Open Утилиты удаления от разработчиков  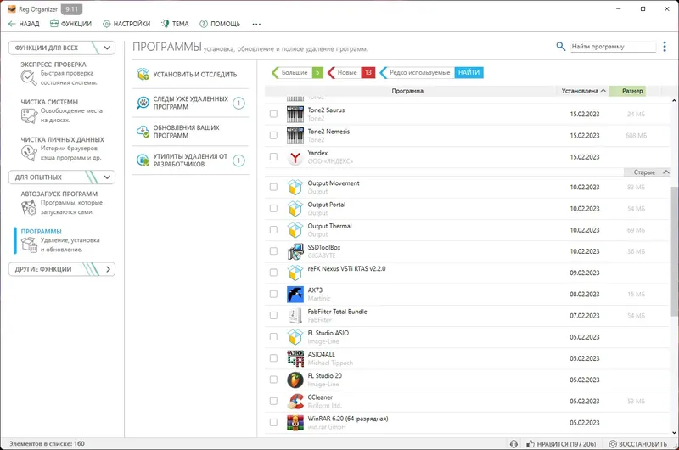pyautogui.click(x=190, y=160)
